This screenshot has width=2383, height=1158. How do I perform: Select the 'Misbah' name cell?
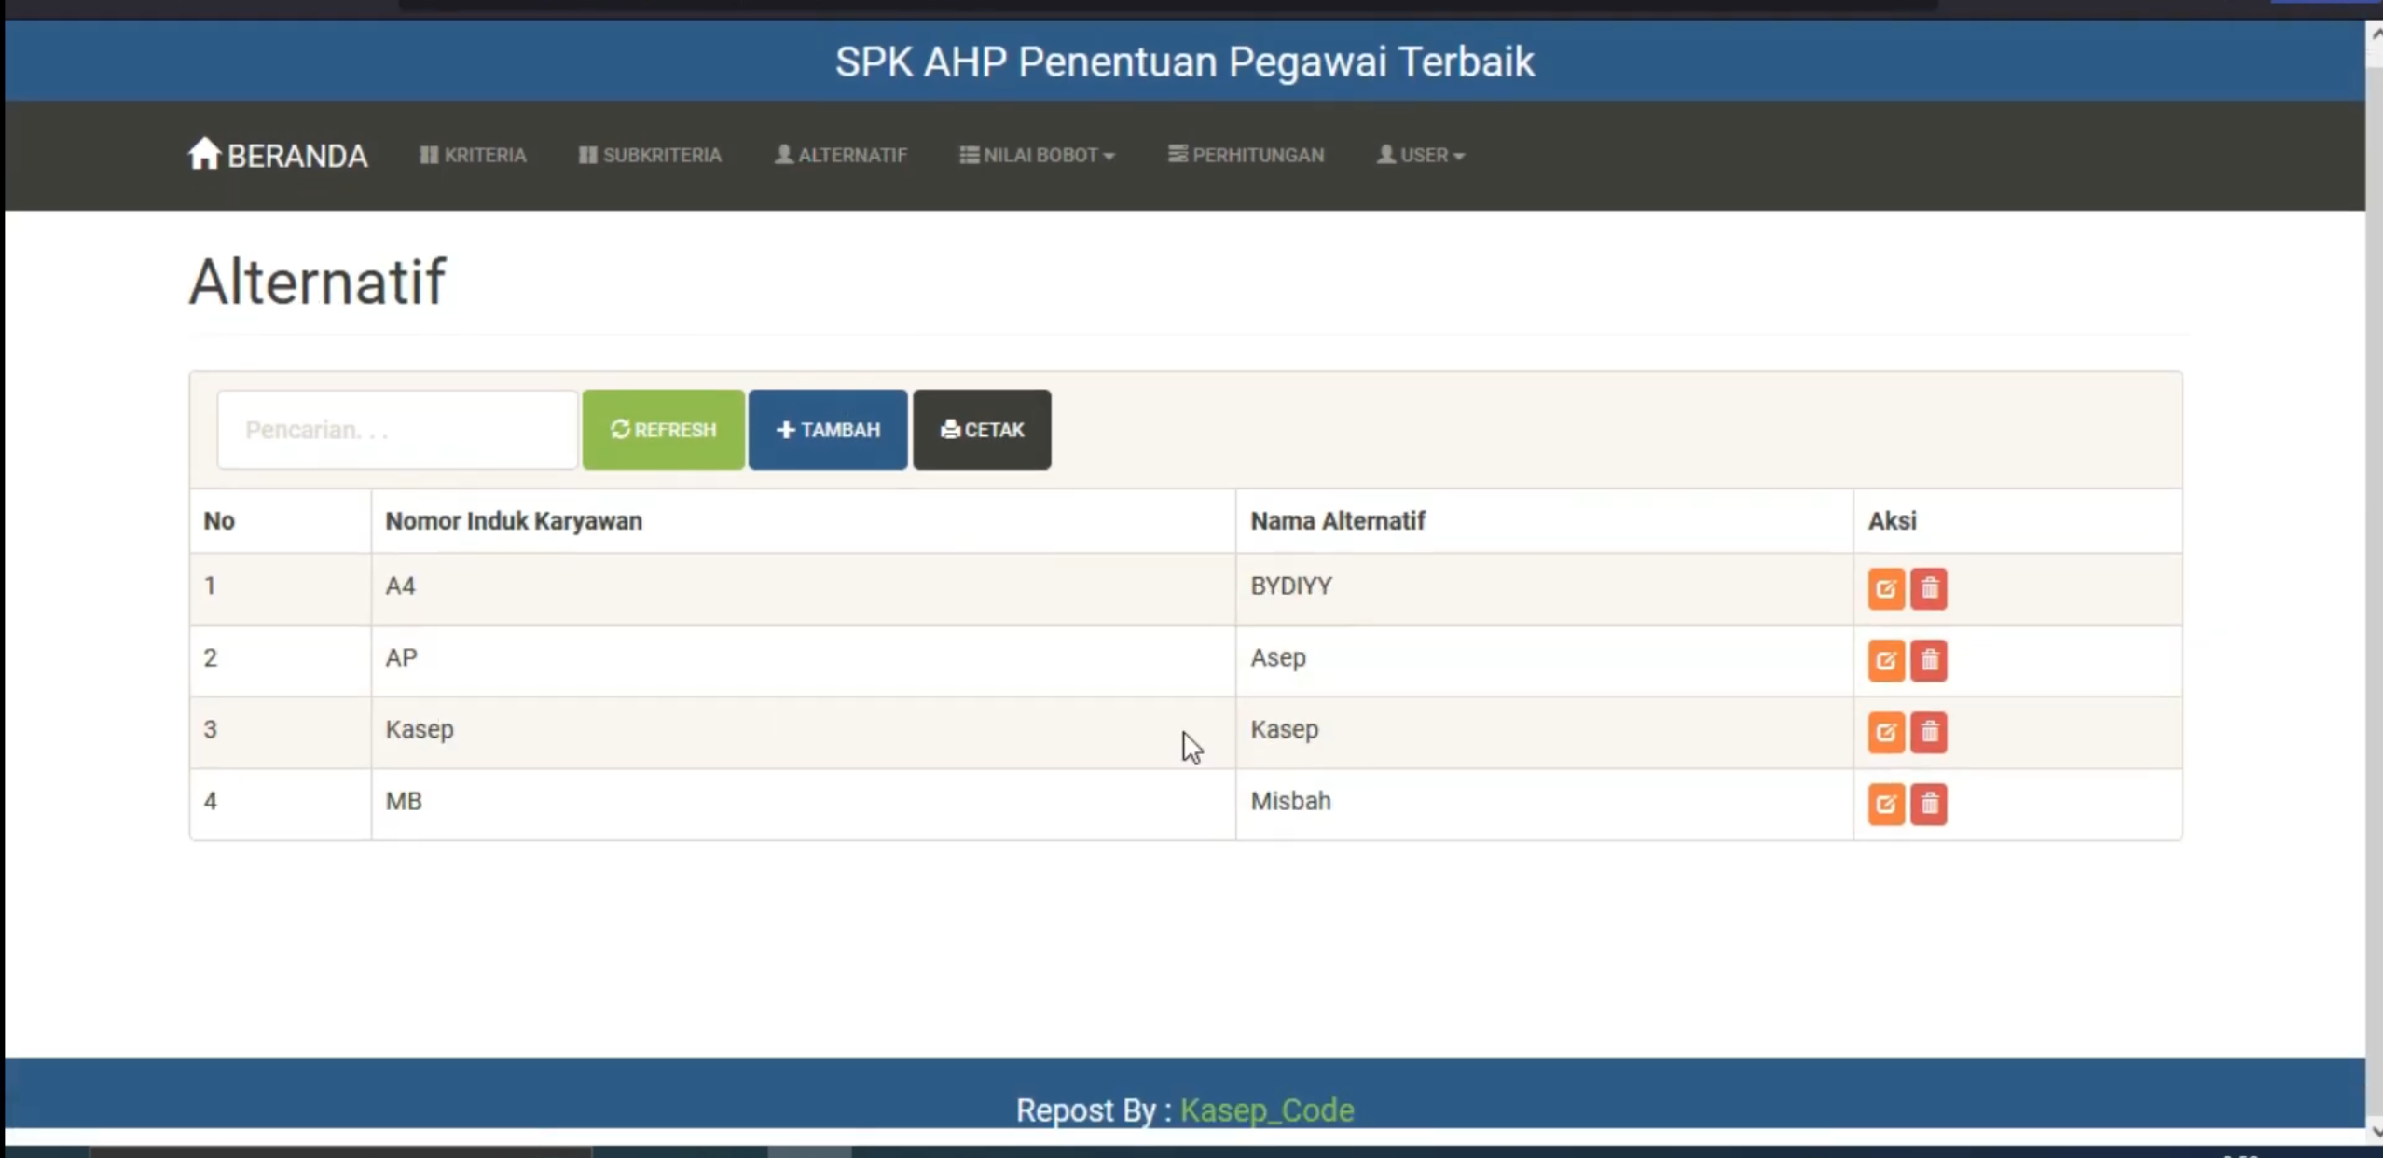point(1544,804)
